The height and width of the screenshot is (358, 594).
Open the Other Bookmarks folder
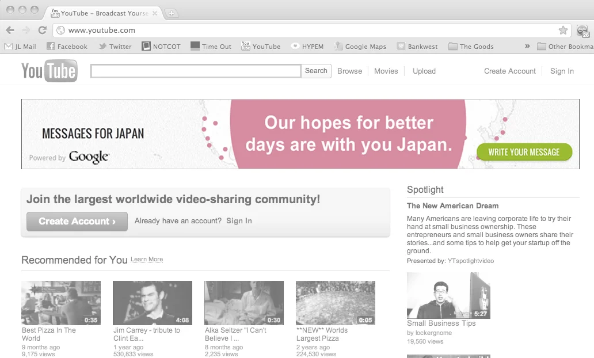pyautogui.click(x=565, y=47)
